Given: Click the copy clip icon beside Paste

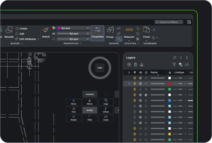Looking at the screenshot, I should (153, 38).
